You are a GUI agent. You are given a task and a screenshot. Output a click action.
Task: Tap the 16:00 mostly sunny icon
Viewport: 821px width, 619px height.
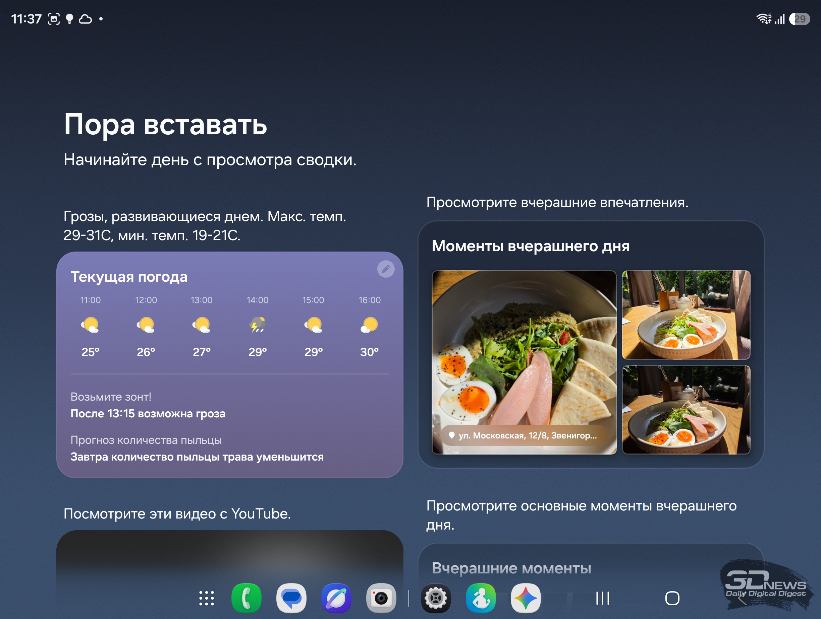tap(369, 325)
